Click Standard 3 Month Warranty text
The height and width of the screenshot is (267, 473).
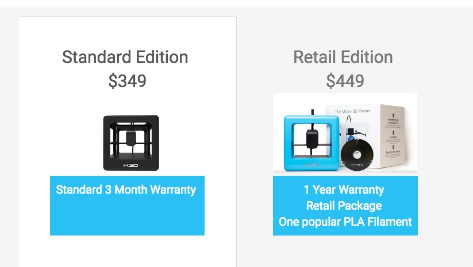pyautogui.click(x=126, y=190)
